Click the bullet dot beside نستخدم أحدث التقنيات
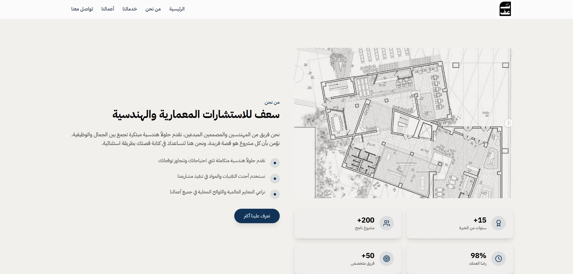Viewport: 573px width, 274px height. (x=275, y=179)
